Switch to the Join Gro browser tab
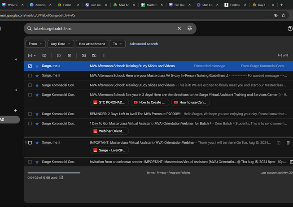The height and width of the screenshot is (207, 293). coord(96,5)
